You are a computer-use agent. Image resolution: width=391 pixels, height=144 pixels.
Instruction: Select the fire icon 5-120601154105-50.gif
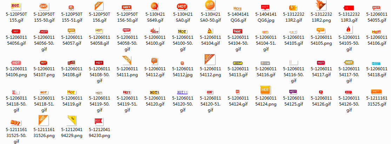(x=348, y=30)
